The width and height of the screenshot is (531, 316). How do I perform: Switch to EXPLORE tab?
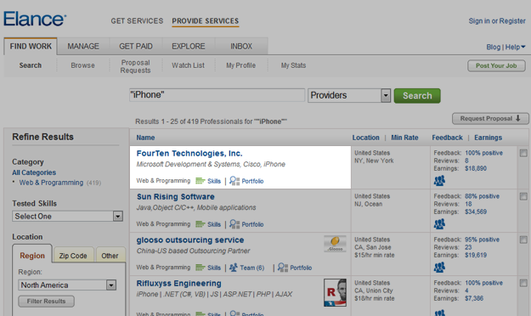pos(189,47)
